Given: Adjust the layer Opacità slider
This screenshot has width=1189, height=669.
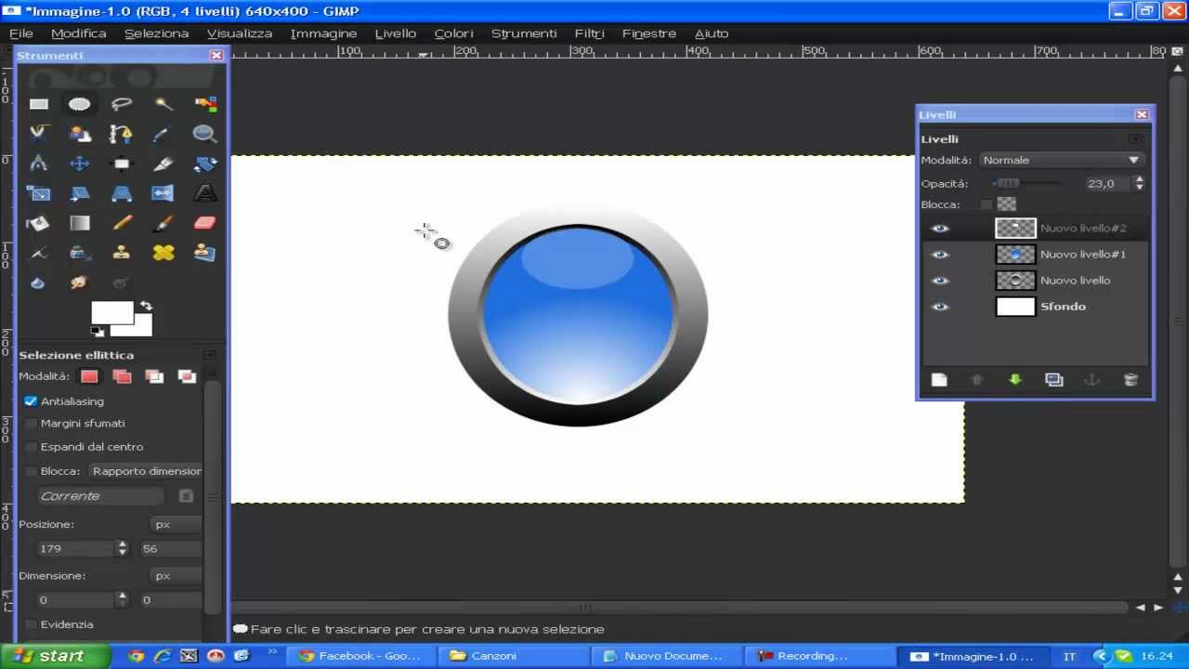Looking at the screenshot, I should [x=1026, y=184].
